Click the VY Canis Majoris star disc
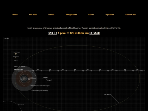This screenshot has width=148, height=111. (x=16, y=54)
